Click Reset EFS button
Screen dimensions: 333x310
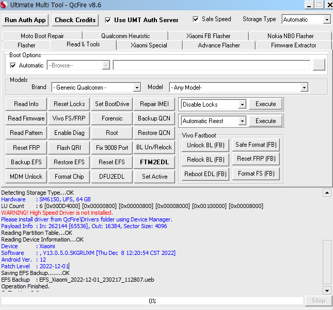click(x=112, y=162)
